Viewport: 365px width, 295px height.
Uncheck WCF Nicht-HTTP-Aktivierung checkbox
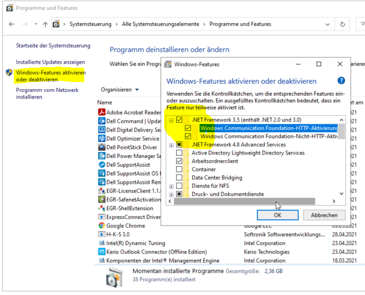(x=188, y=136)
